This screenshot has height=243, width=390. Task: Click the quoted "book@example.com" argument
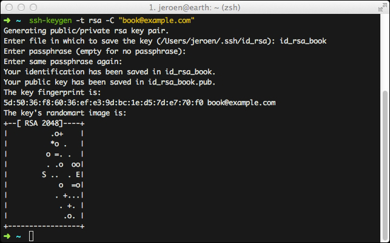155,19
